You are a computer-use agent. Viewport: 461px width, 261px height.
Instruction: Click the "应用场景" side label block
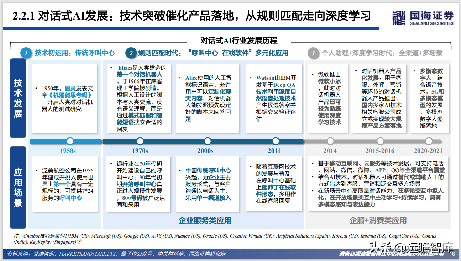(18, 187)
